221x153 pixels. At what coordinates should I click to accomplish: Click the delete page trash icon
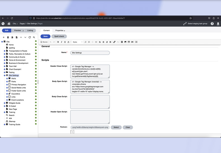click(8, 37)
